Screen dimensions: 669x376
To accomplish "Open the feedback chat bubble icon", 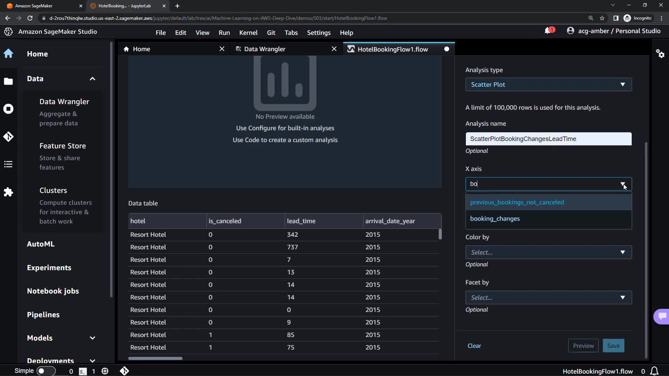I will (x=662, y=316).
